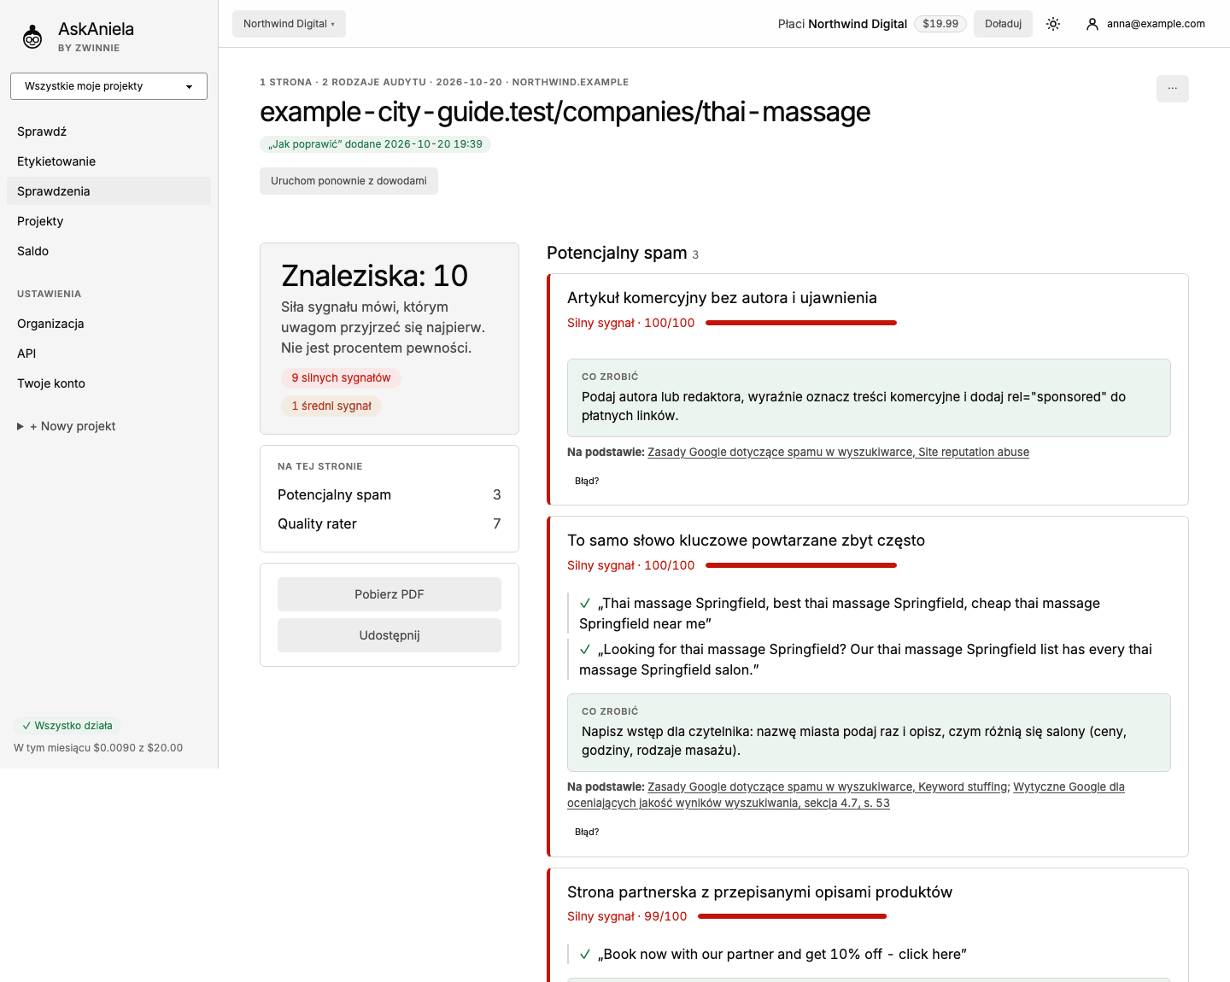
Task: Click the Strona partnerska finding title
Action: click(x=759, y=892)
